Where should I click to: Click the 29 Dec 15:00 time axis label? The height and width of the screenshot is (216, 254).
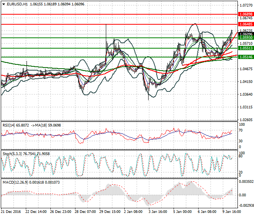(x=110, y=212)
